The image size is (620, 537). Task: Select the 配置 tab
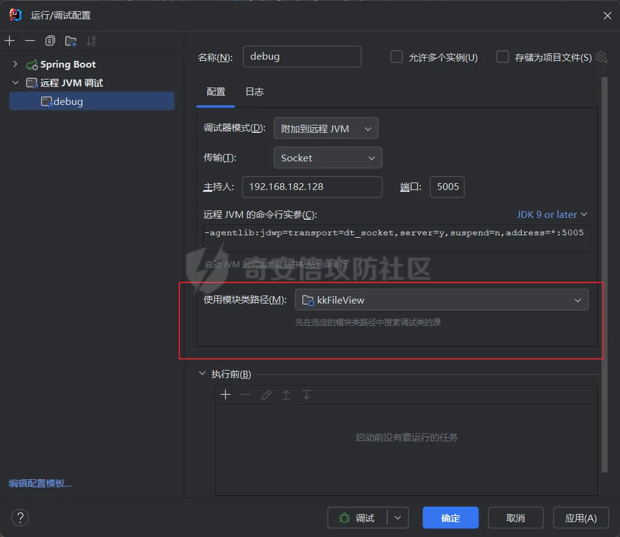coord(216,92)
